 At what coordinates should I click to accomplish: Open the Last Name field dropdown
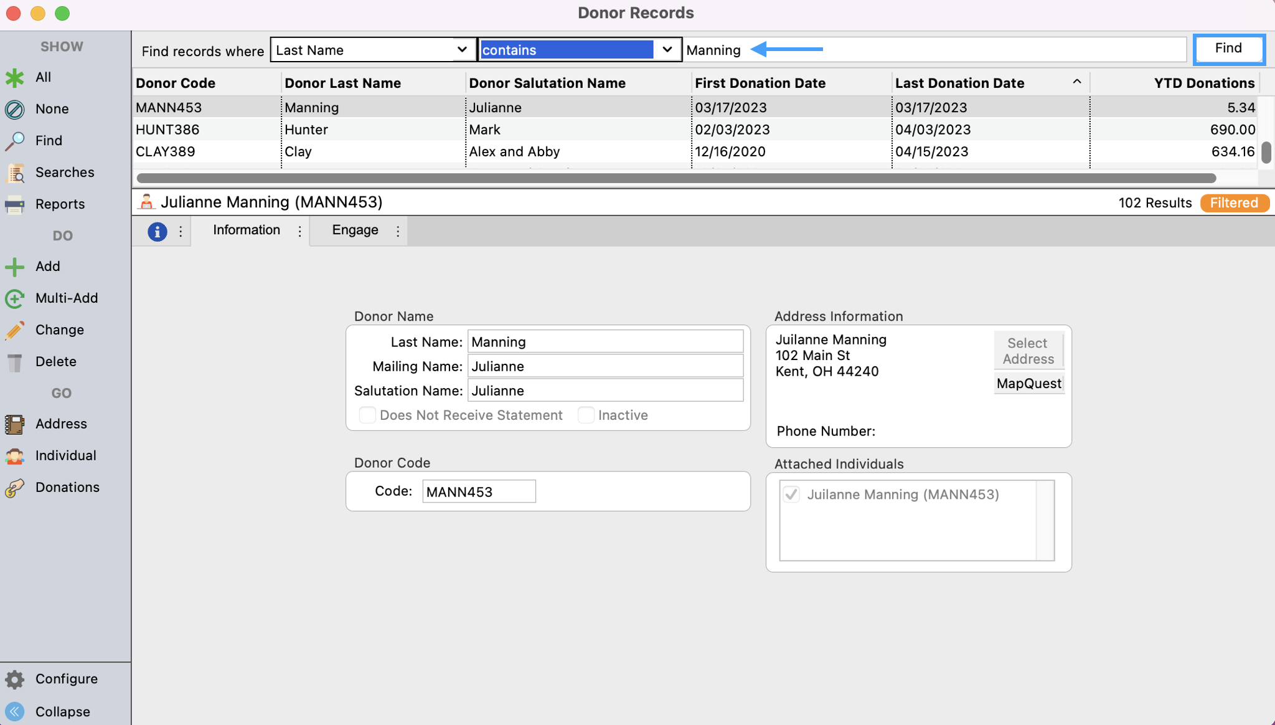[x=461, y=50]
